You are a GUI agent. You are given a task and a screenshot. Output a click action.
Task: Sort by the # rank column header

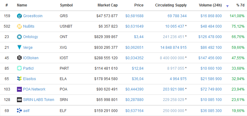tap(6, 5)
